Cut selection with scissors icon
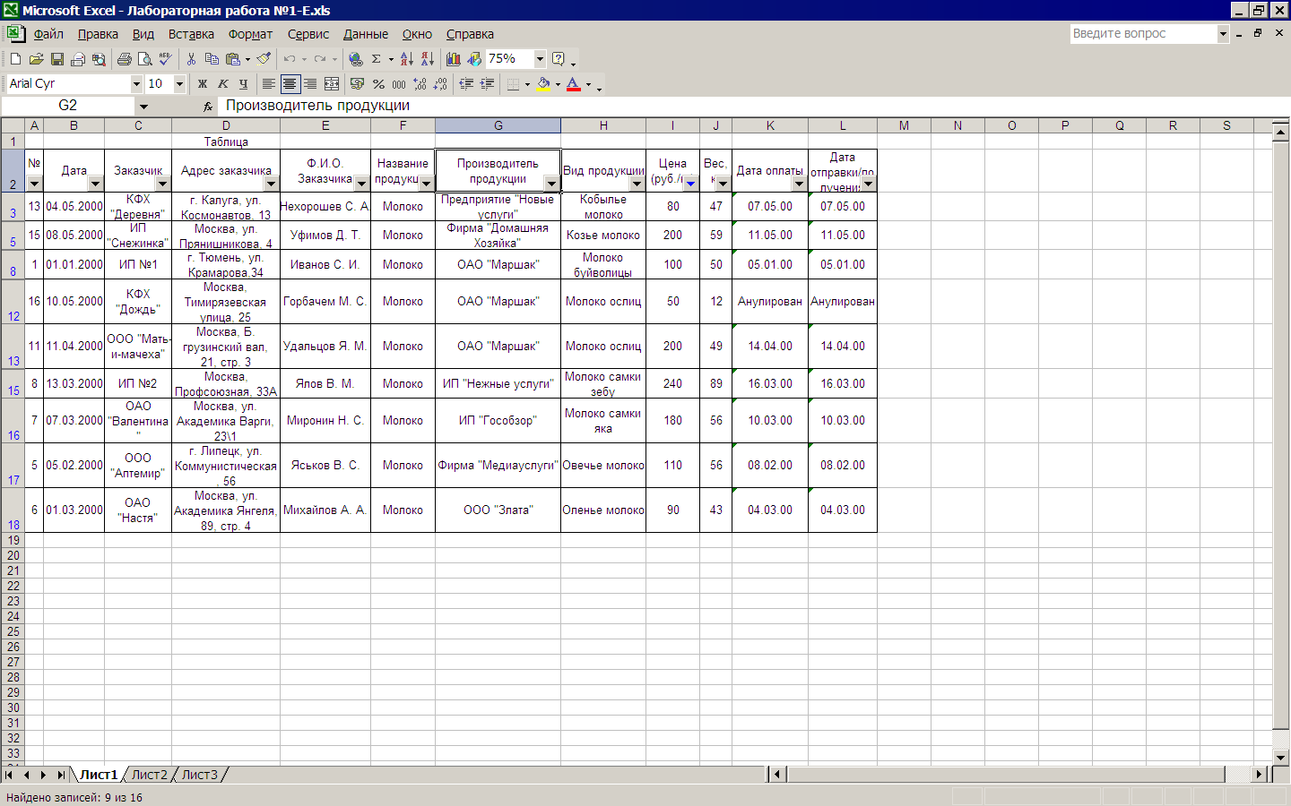The width and height of the screenshot is (1291, 806). [191, 59]
